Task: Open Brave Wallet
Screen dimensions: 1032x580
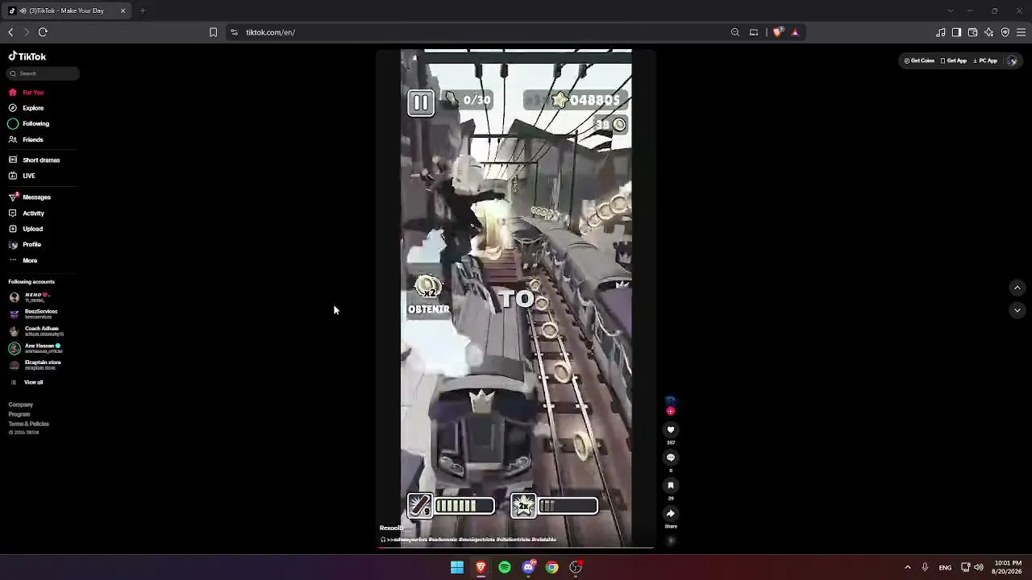Action: pyautogui.click(x=972, y=32)
